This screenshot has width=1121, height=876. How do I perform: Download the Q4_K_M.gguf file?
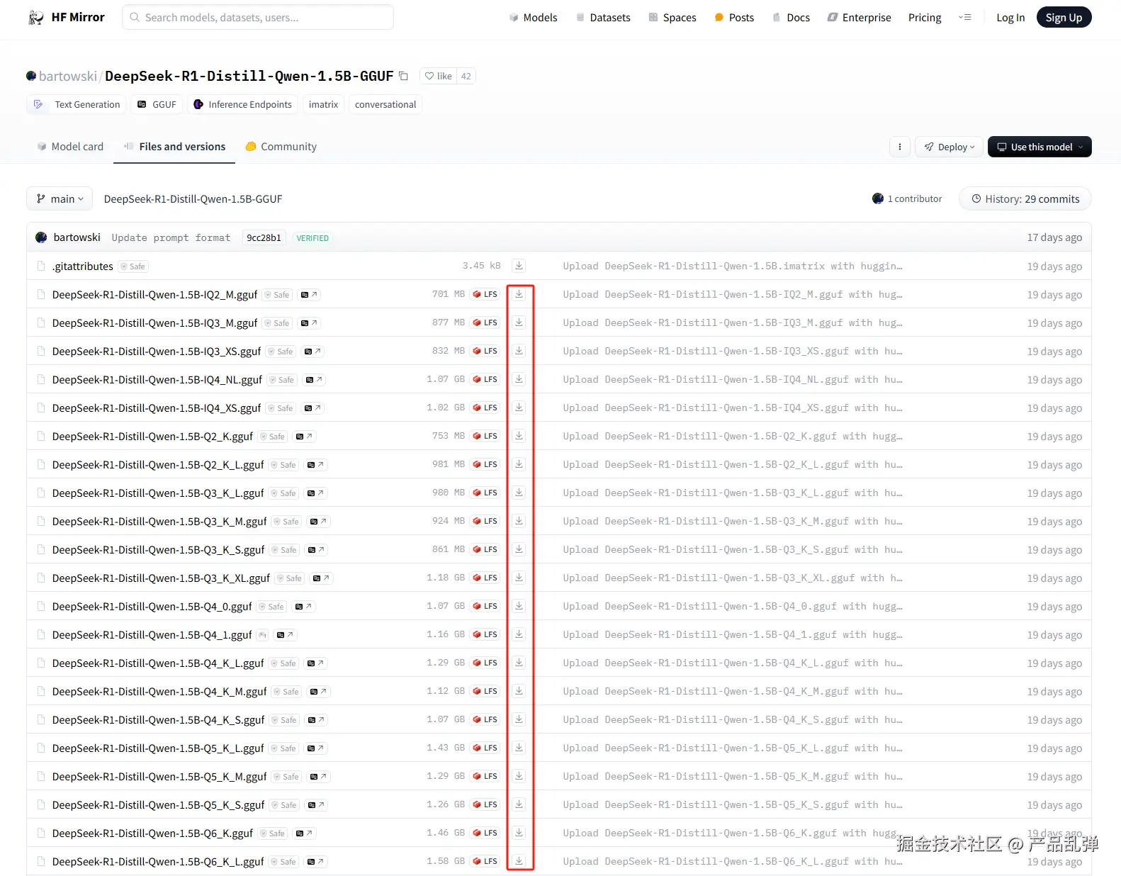519,691
